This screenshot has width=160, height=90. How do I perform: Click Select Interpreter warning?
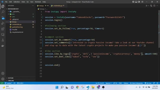click(x=136, y=83)
